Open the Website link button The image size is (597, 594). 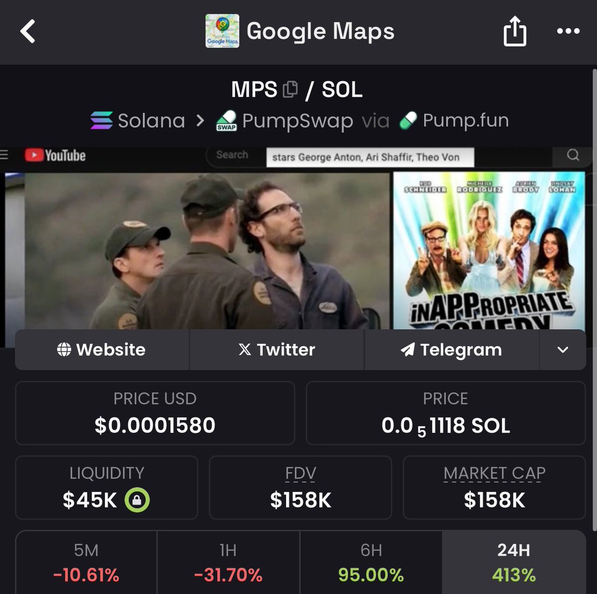pos(102,350)
